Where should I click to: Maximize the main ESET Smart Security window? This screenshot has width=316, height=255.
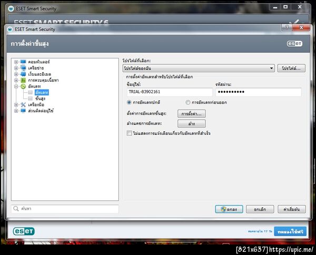[x=285, y=7]
